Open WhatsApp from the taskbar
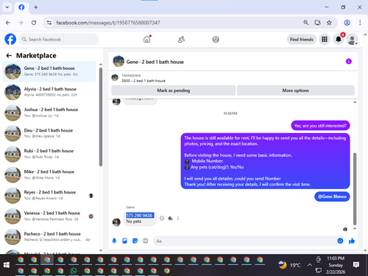Screen dimensions: 368x276 tap(74, 271)
